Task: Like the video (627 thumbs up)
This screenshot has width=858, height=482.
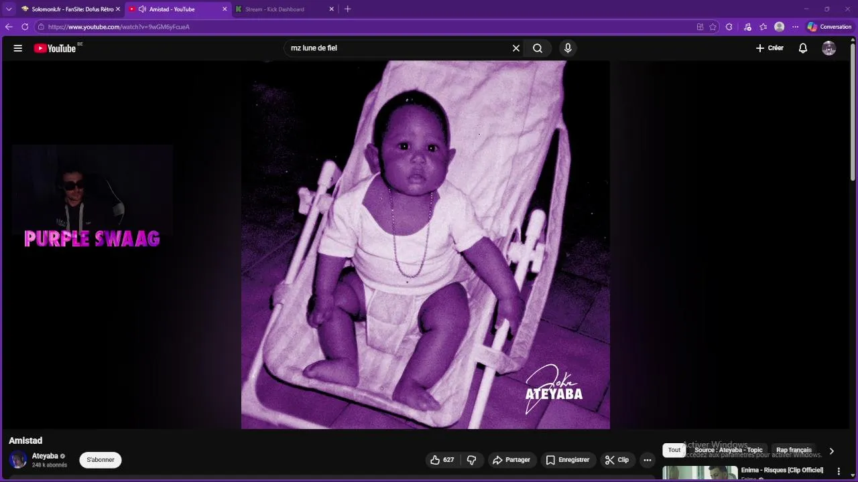Action: (442, 460)
